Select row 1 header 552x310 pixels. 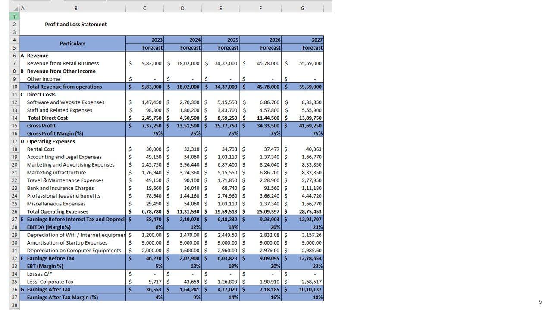(14, 16)
